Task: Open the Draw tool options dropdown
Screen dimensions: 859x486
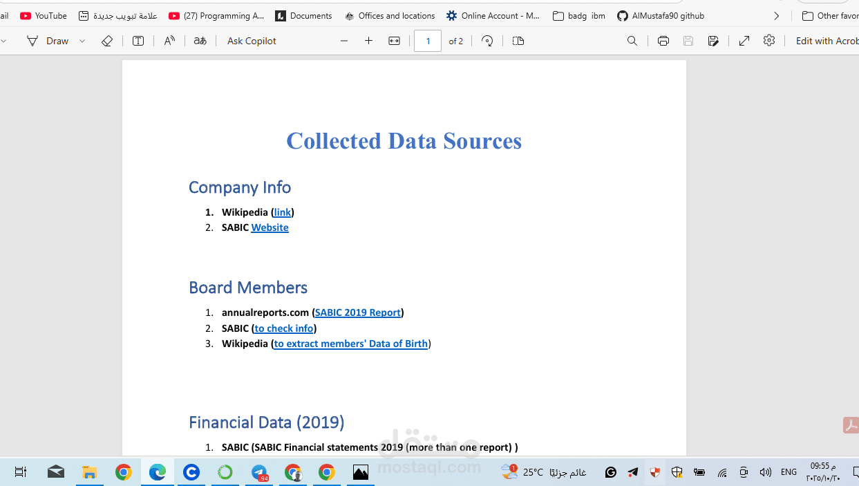Action: pyautogui.click(x=82, y=41)
